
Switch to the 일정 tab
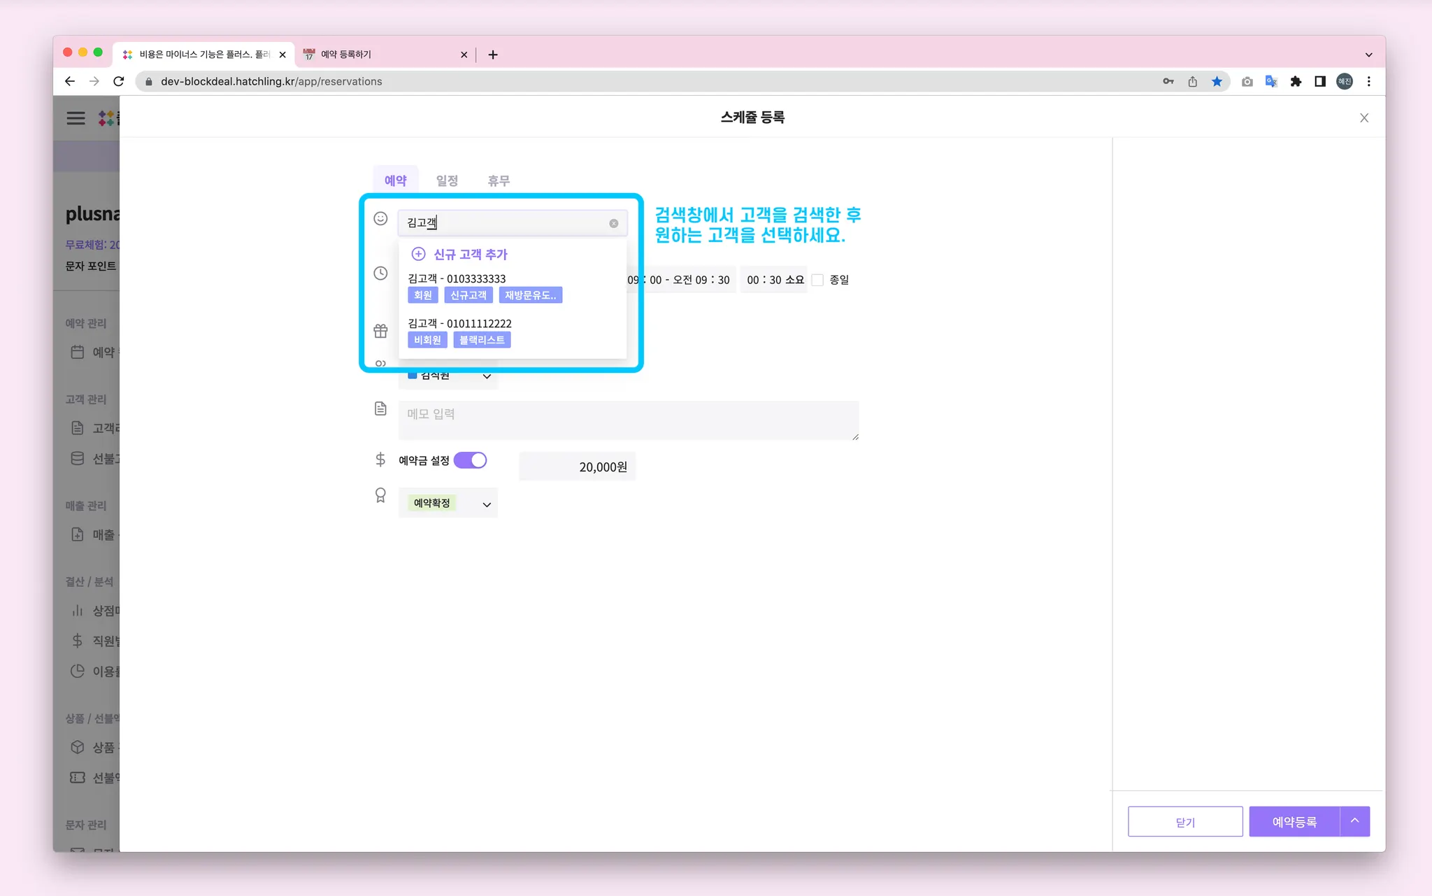pyautogui.click(x=447, y=180)
